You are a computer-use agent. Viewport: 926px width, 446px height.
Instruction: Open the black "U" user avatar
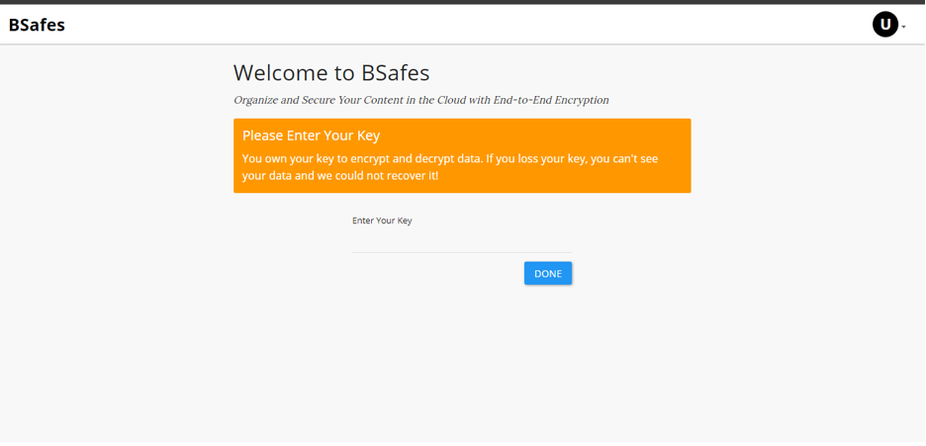coord(884,24)
